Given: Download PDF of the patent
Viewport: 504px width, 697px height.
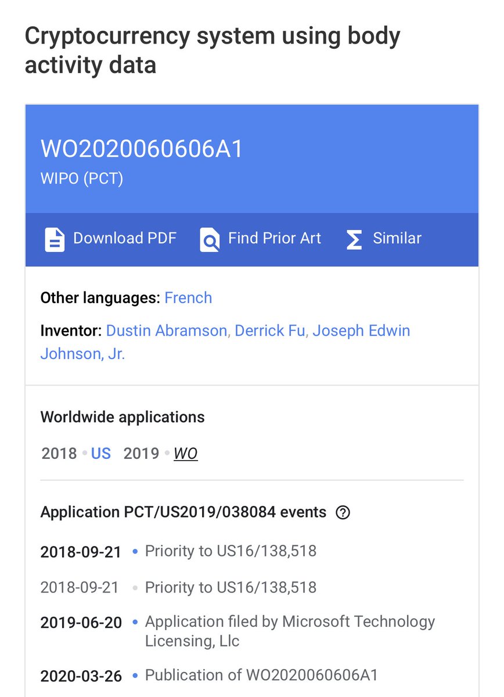Looking at the screenshot, I should point(110,239).
